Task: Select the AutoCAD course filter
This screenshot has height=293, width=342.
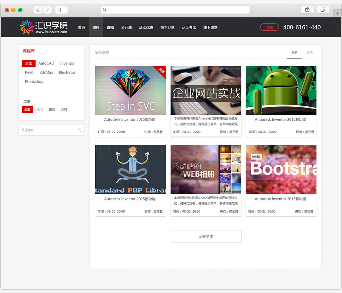Action: (46, 63)
